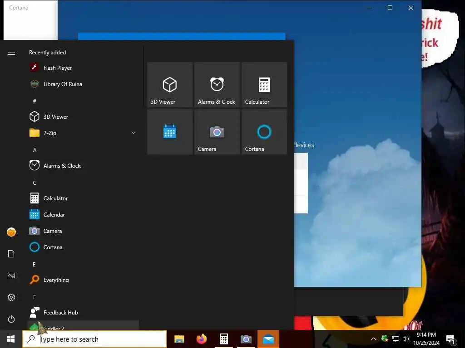
Task: Switch to Camera on the taskbar
Action: point(246,339)
